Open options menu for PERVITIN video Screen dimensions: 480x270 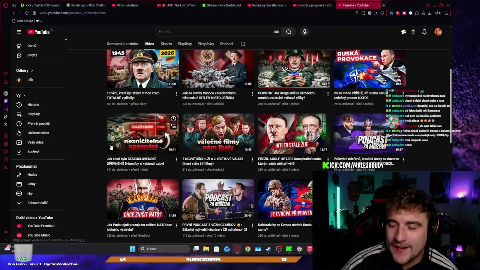(x=328, y=93)
